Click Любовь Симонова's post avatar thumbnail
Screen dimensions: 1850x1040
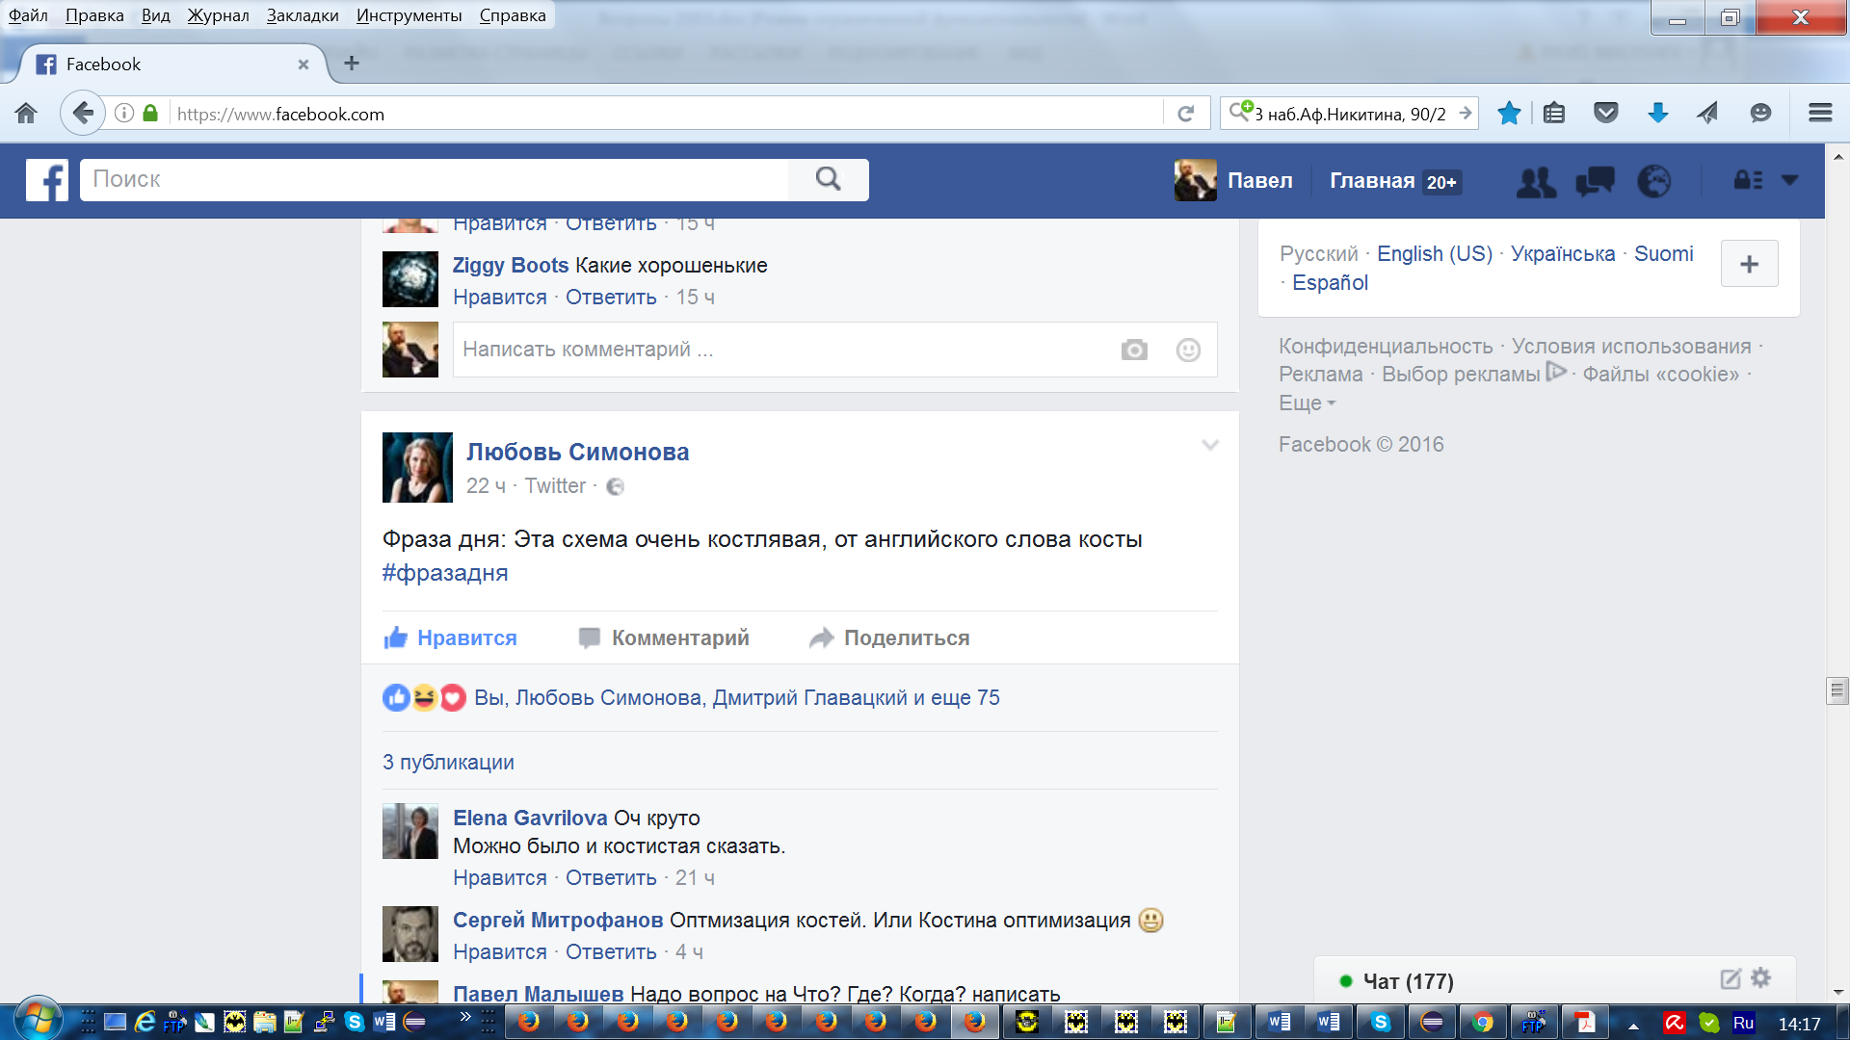[x=417, y=468]
